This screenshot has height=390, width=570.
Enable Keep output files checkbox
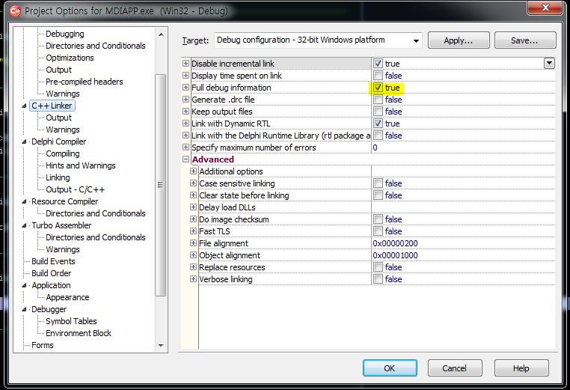coord(379,112)
